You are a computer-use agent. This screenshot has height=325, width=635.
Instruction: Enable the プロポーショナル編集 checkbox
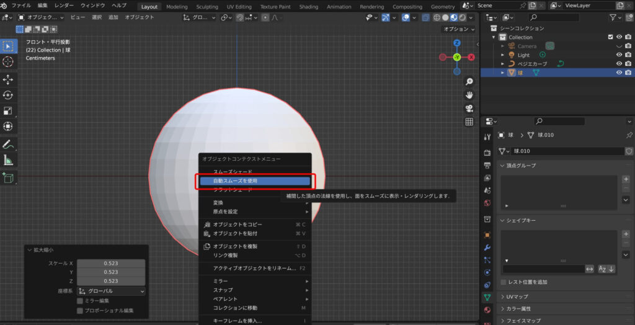click(79, 310)
